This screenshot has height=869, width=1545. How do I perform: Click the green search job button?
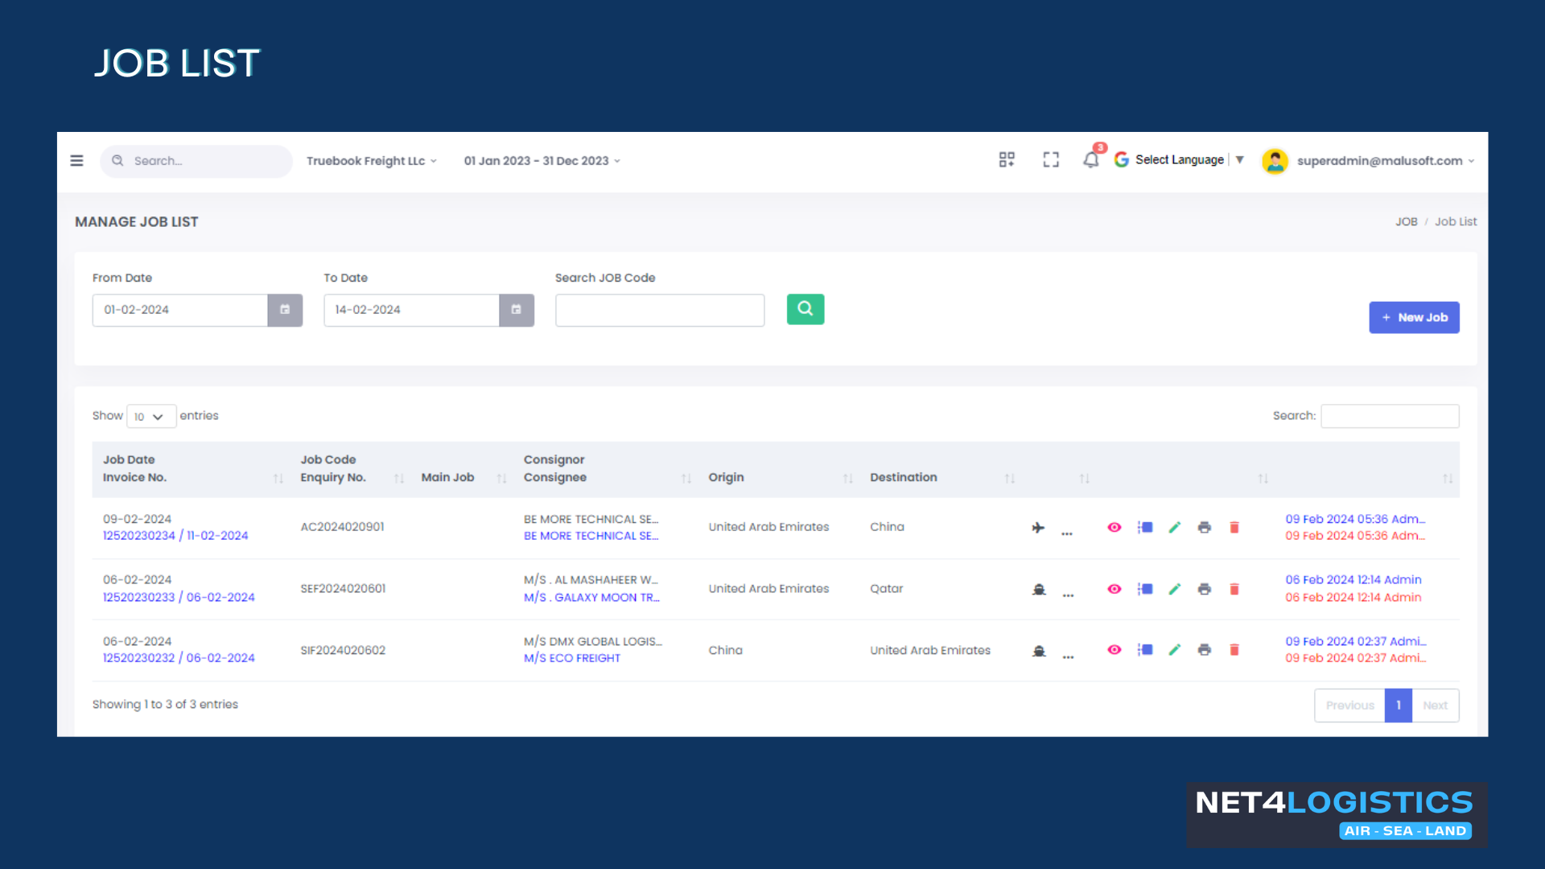pyautogui.click(x=805, y=309)
